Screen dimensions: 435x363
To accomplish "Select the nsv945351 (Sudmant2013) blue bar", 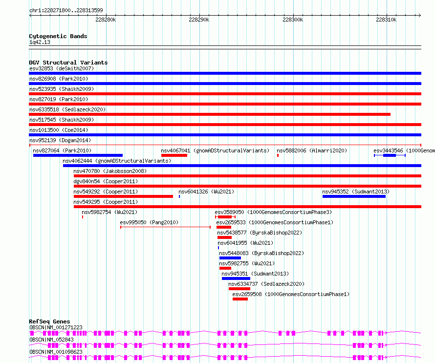I will coord(236,278).
